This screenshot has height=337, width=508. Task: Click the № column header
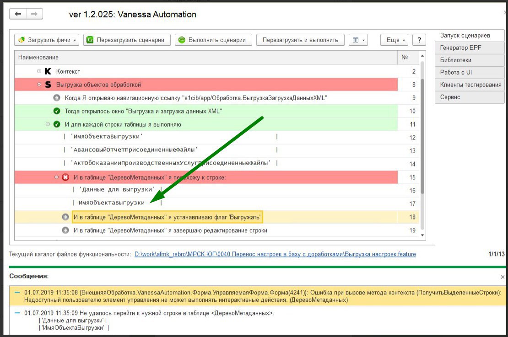(x=408, y=57)
